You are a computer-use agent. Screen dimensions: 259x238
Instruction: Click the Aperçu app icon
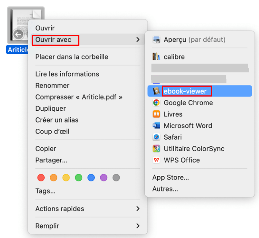(x=156, y=39)
